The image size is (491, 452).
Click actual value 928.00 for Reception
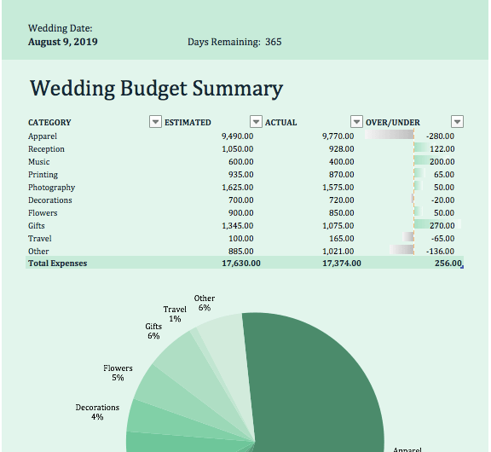click(342, 149)
